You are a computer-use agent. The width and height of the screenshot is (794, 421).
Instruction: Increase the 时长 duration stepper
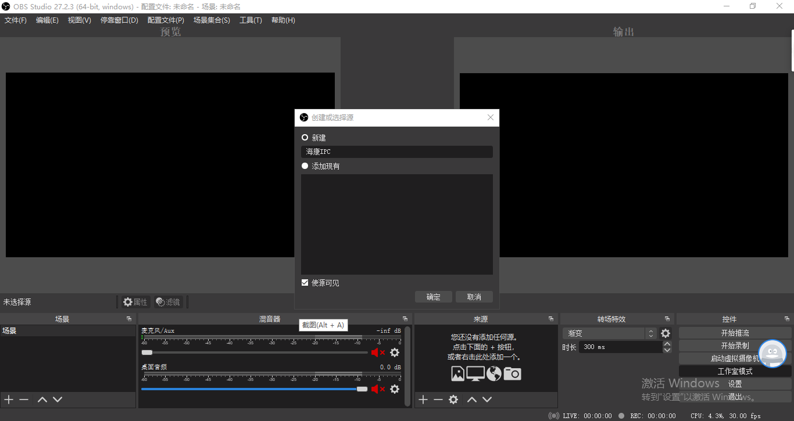pyautogui.click(x=667, y=344)
